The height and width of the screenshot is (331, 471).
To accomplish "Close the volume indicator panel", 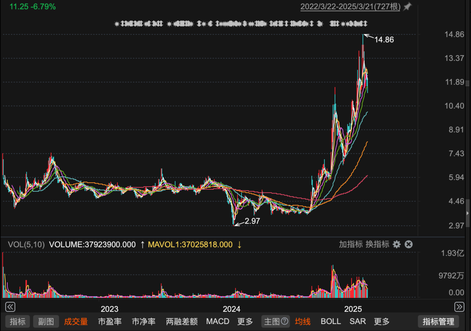I will tap(408, 244).
